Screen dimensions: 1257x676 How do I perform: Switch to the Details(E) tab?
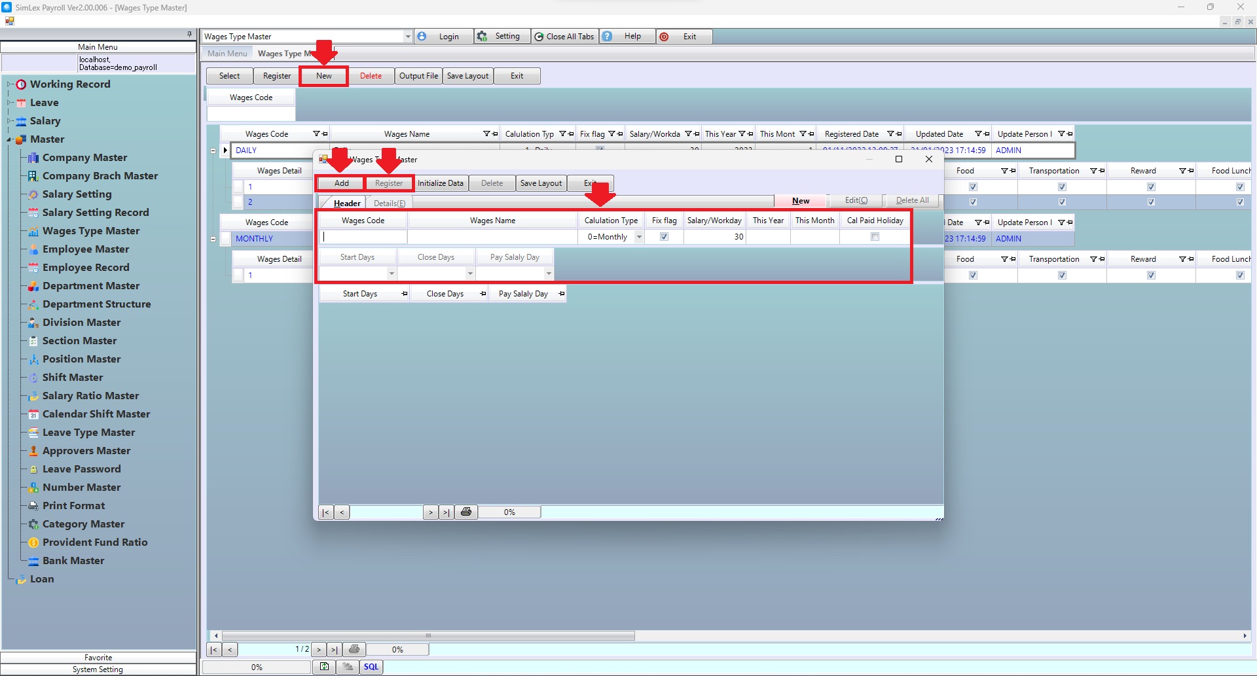click(390, 203)
